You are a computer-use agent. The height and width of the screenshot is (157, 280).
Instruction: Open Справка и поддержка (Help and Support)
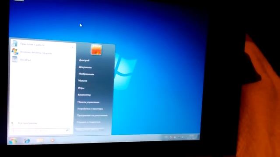tap(88, 122)
